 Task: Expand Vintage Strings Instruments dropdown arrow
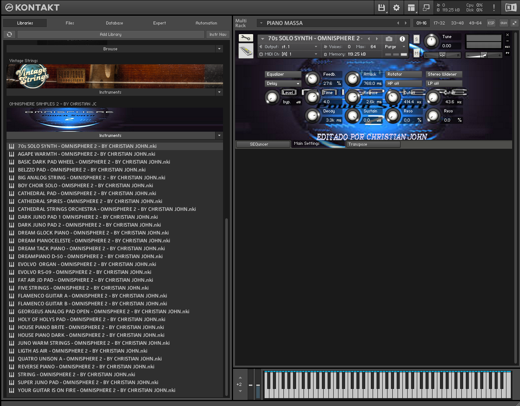pos(219,92)
